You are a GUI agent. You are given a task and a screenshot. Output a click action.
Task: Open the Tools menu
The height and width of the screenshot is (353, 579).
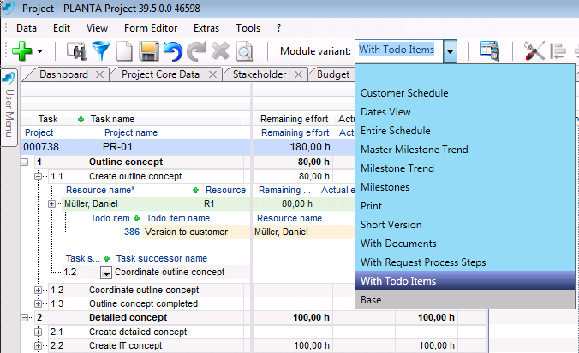pyautogui.click(x=248, y=28)
